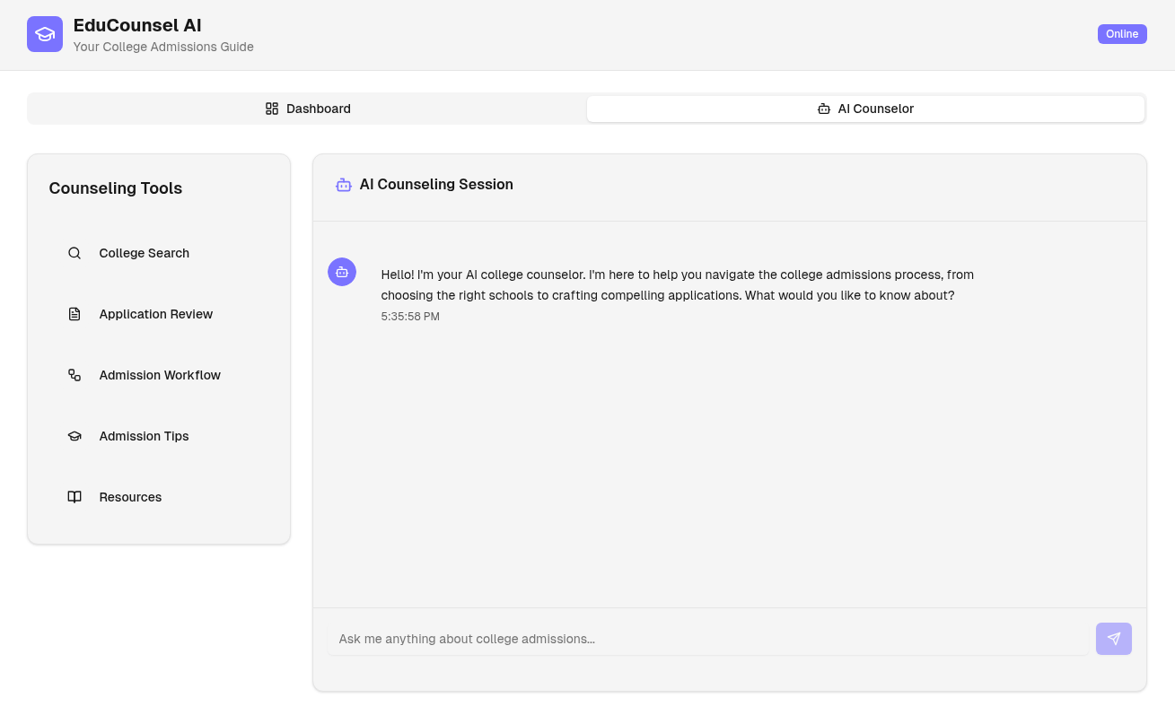Viewport: 1175px width, 724px height.
Task: Open Application Review in the sidebar
Action: tap(155, 314)
